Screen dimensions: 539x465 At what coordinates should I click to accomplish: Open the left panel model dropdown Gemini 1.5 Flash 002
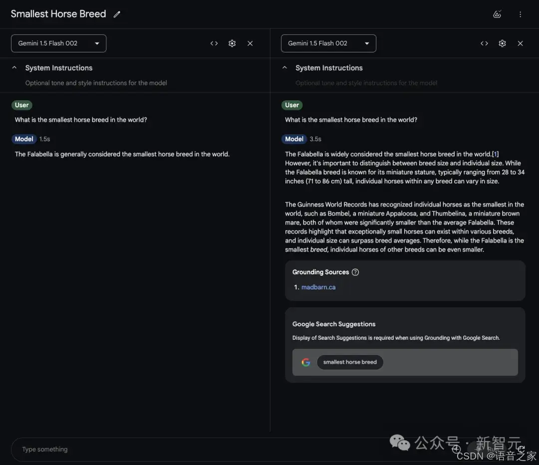(x=59, y=43)
